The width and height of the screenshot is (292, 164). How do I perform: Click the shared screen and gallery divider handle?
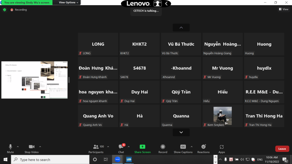point(69,80)
